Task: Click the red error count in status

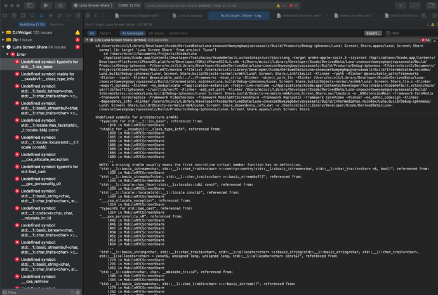Action: tap(293, 6)
